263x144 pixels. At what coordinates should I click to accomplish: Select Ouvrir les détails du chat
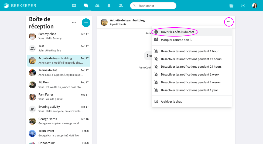[x=177, y=32]
